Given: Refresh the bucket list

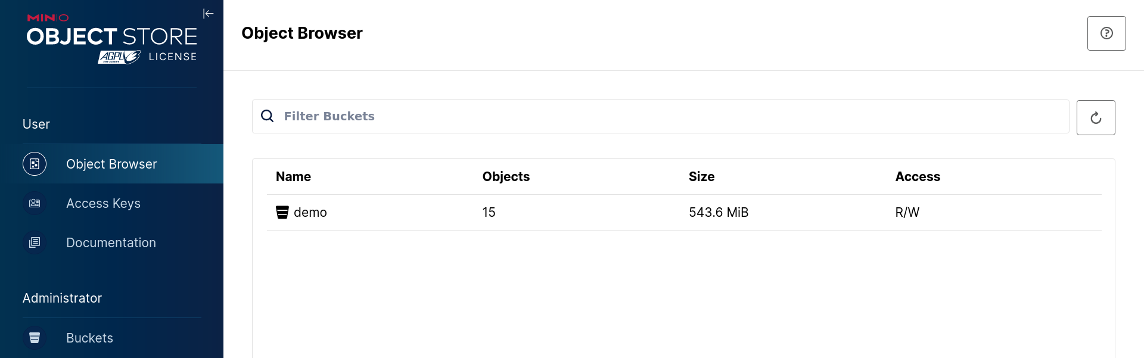Looking at the screenshot, I should click(x=1096, y=118).
